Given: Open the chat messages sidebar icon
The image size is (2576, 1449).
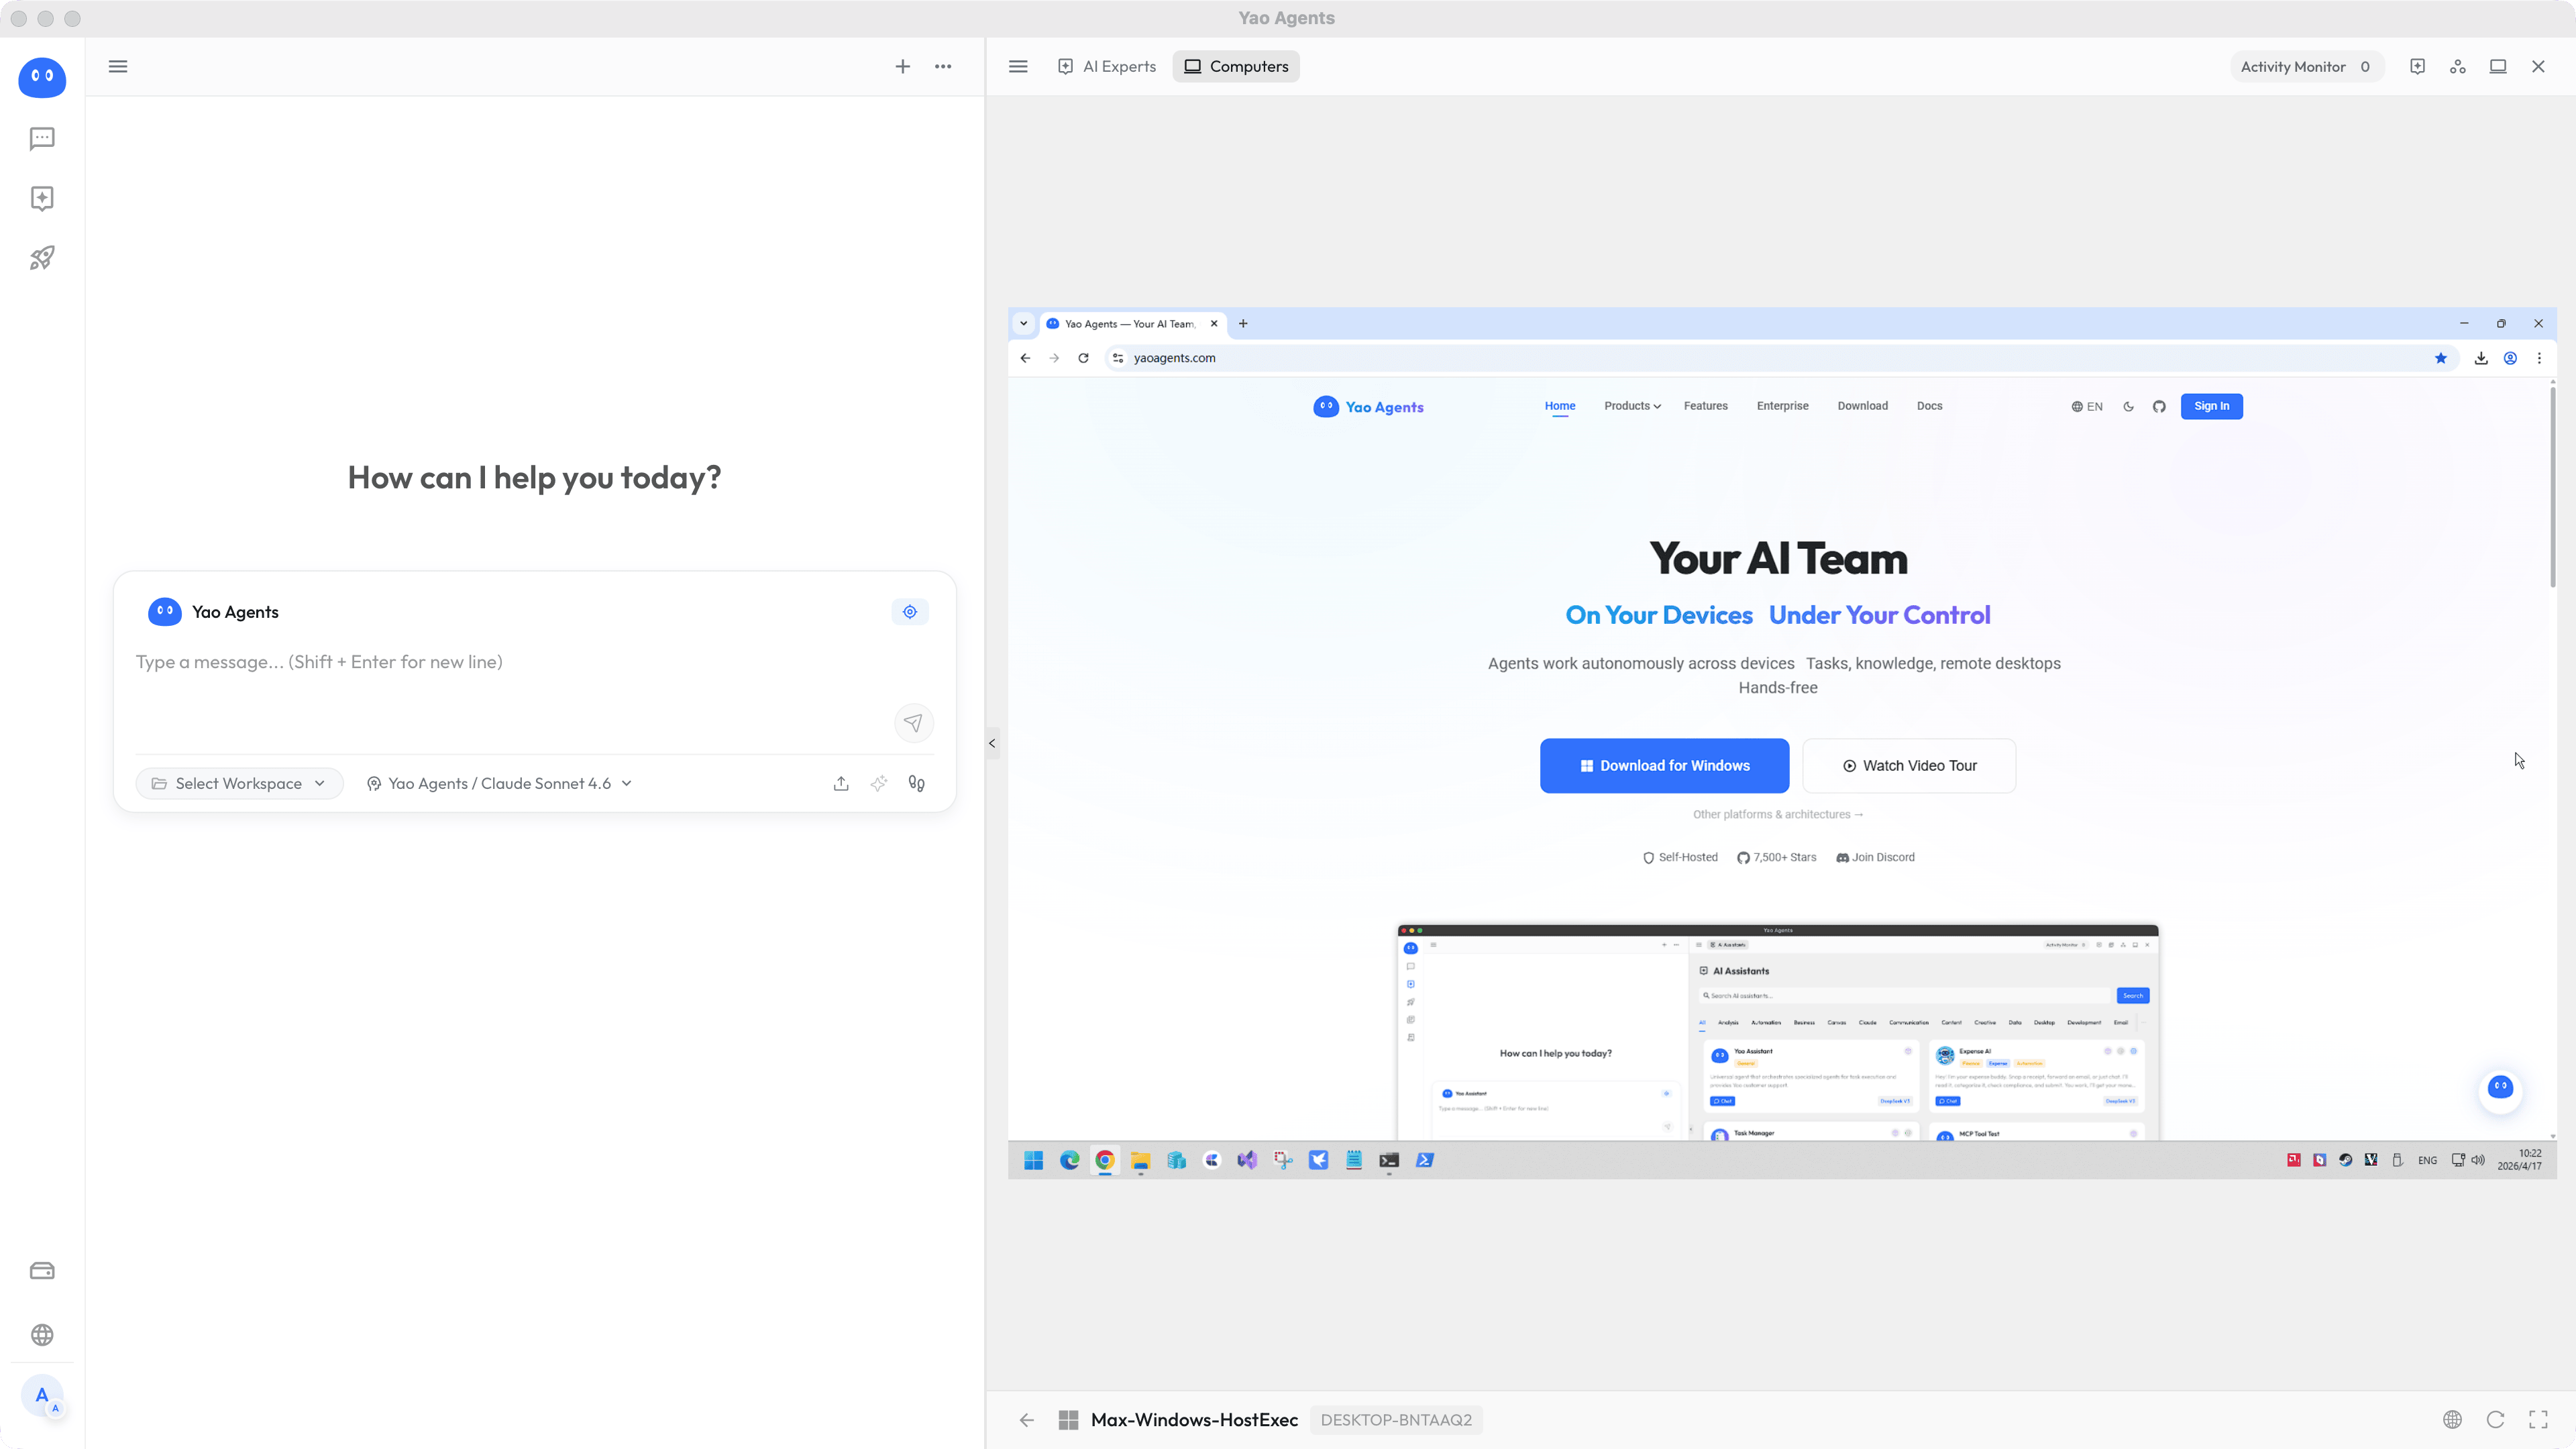Looking at the screenshot, I should pos(42,138).
